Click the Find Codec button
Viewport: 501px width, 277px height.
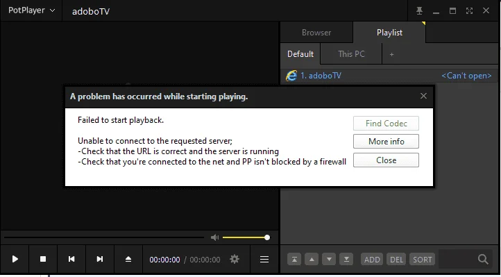pyautogui.click(x=386, y=124)
